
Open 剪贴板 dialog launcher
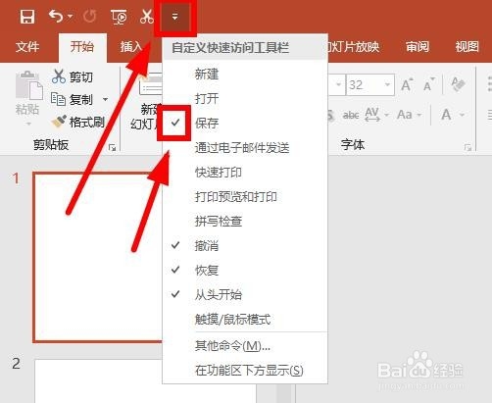point(113,148)
